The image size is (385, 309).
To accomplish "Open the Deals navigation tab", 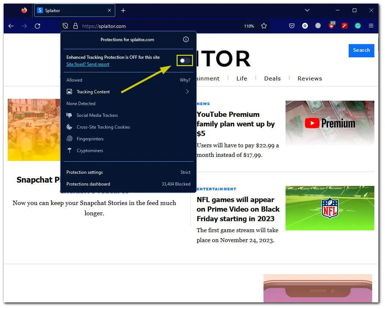I will tap(272, 78).
